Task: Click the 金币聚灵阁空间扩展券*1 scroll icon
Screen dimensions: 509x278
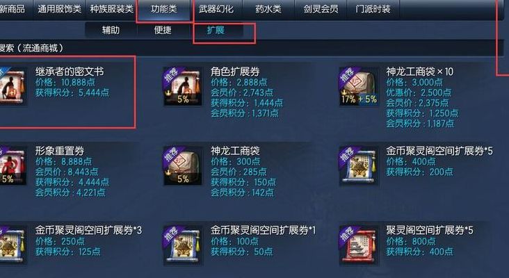Action: [183, 245]
